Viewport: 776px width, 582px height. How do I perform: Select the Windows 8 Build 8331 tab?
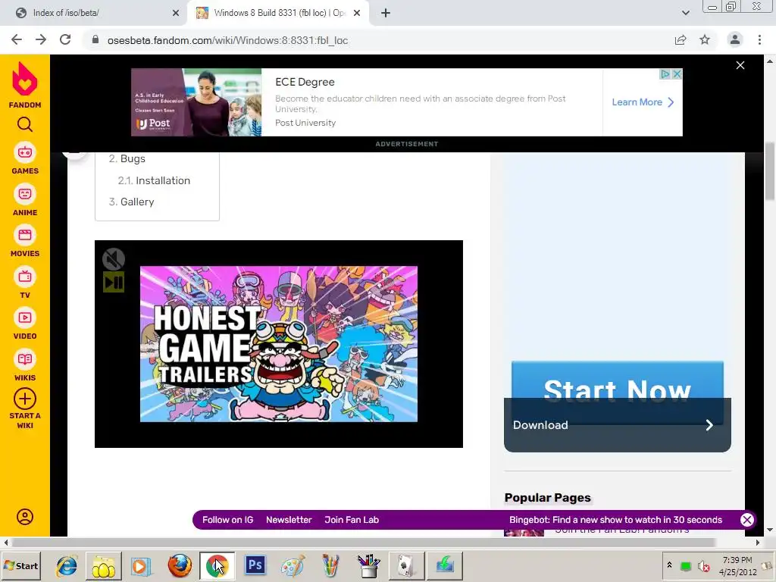(277, 13)
